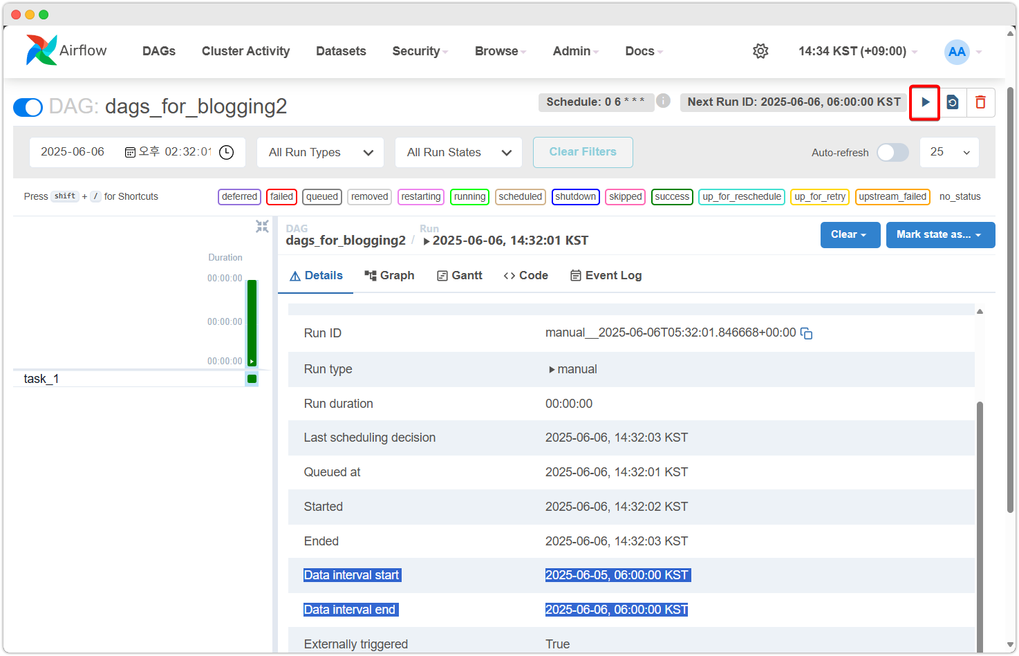Click the reparse DAG file icon
This screenshot has height=656, width=1019.
[953, 103]
